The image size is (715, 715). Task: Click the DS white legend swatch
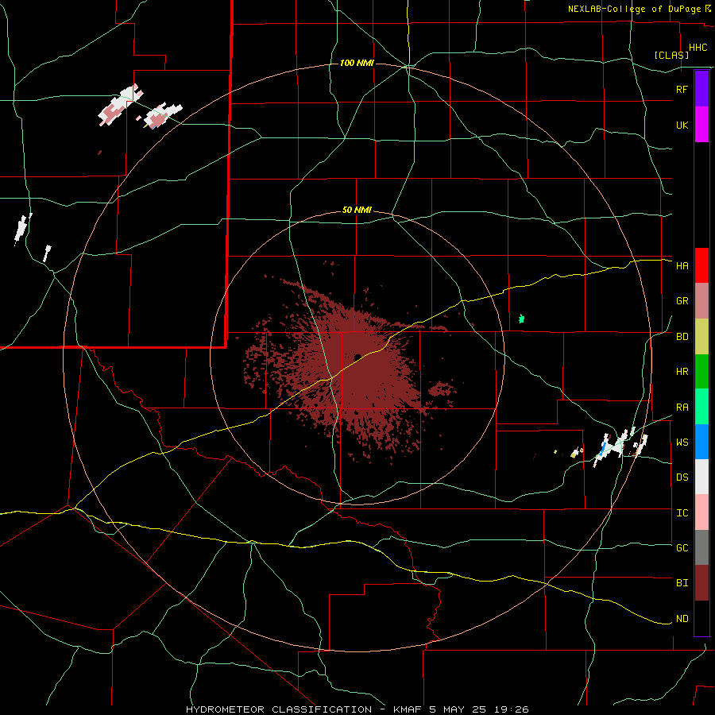pyautogui.click(x=701, y=477)
